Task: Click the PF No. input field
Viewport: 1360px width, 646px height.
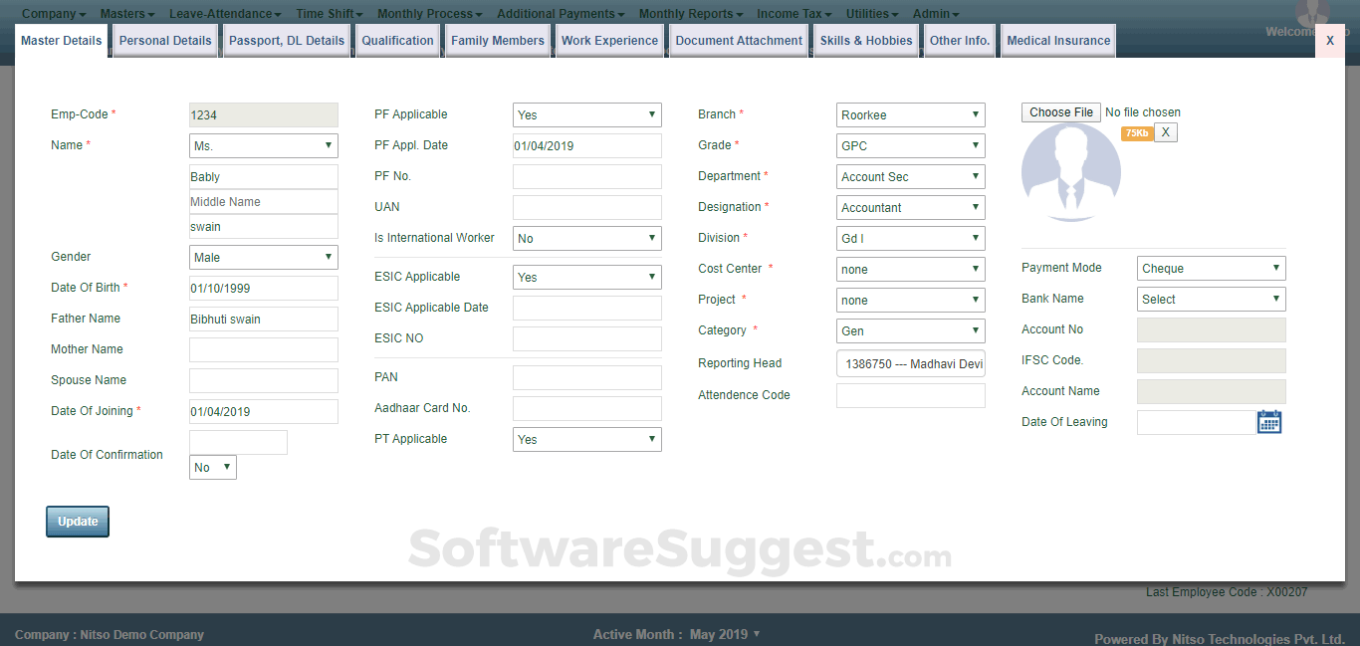Action: [x=587, y=176]
